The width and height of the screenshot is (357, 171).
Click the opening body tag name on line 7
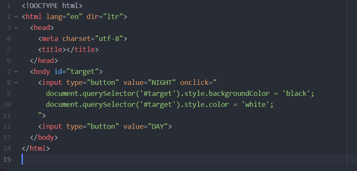click(42, 71)
